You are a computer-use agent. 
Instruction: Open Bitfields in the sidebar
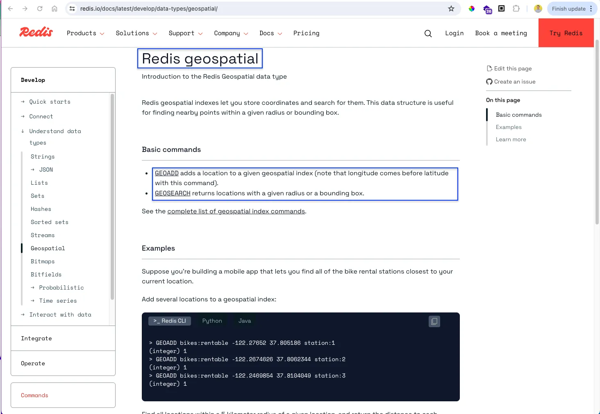(46, 274)
